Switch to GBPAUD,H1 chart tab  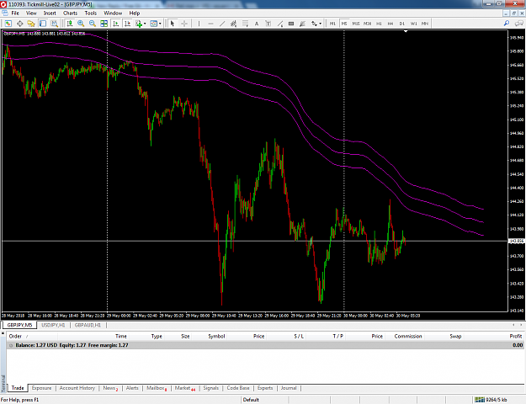88,325
